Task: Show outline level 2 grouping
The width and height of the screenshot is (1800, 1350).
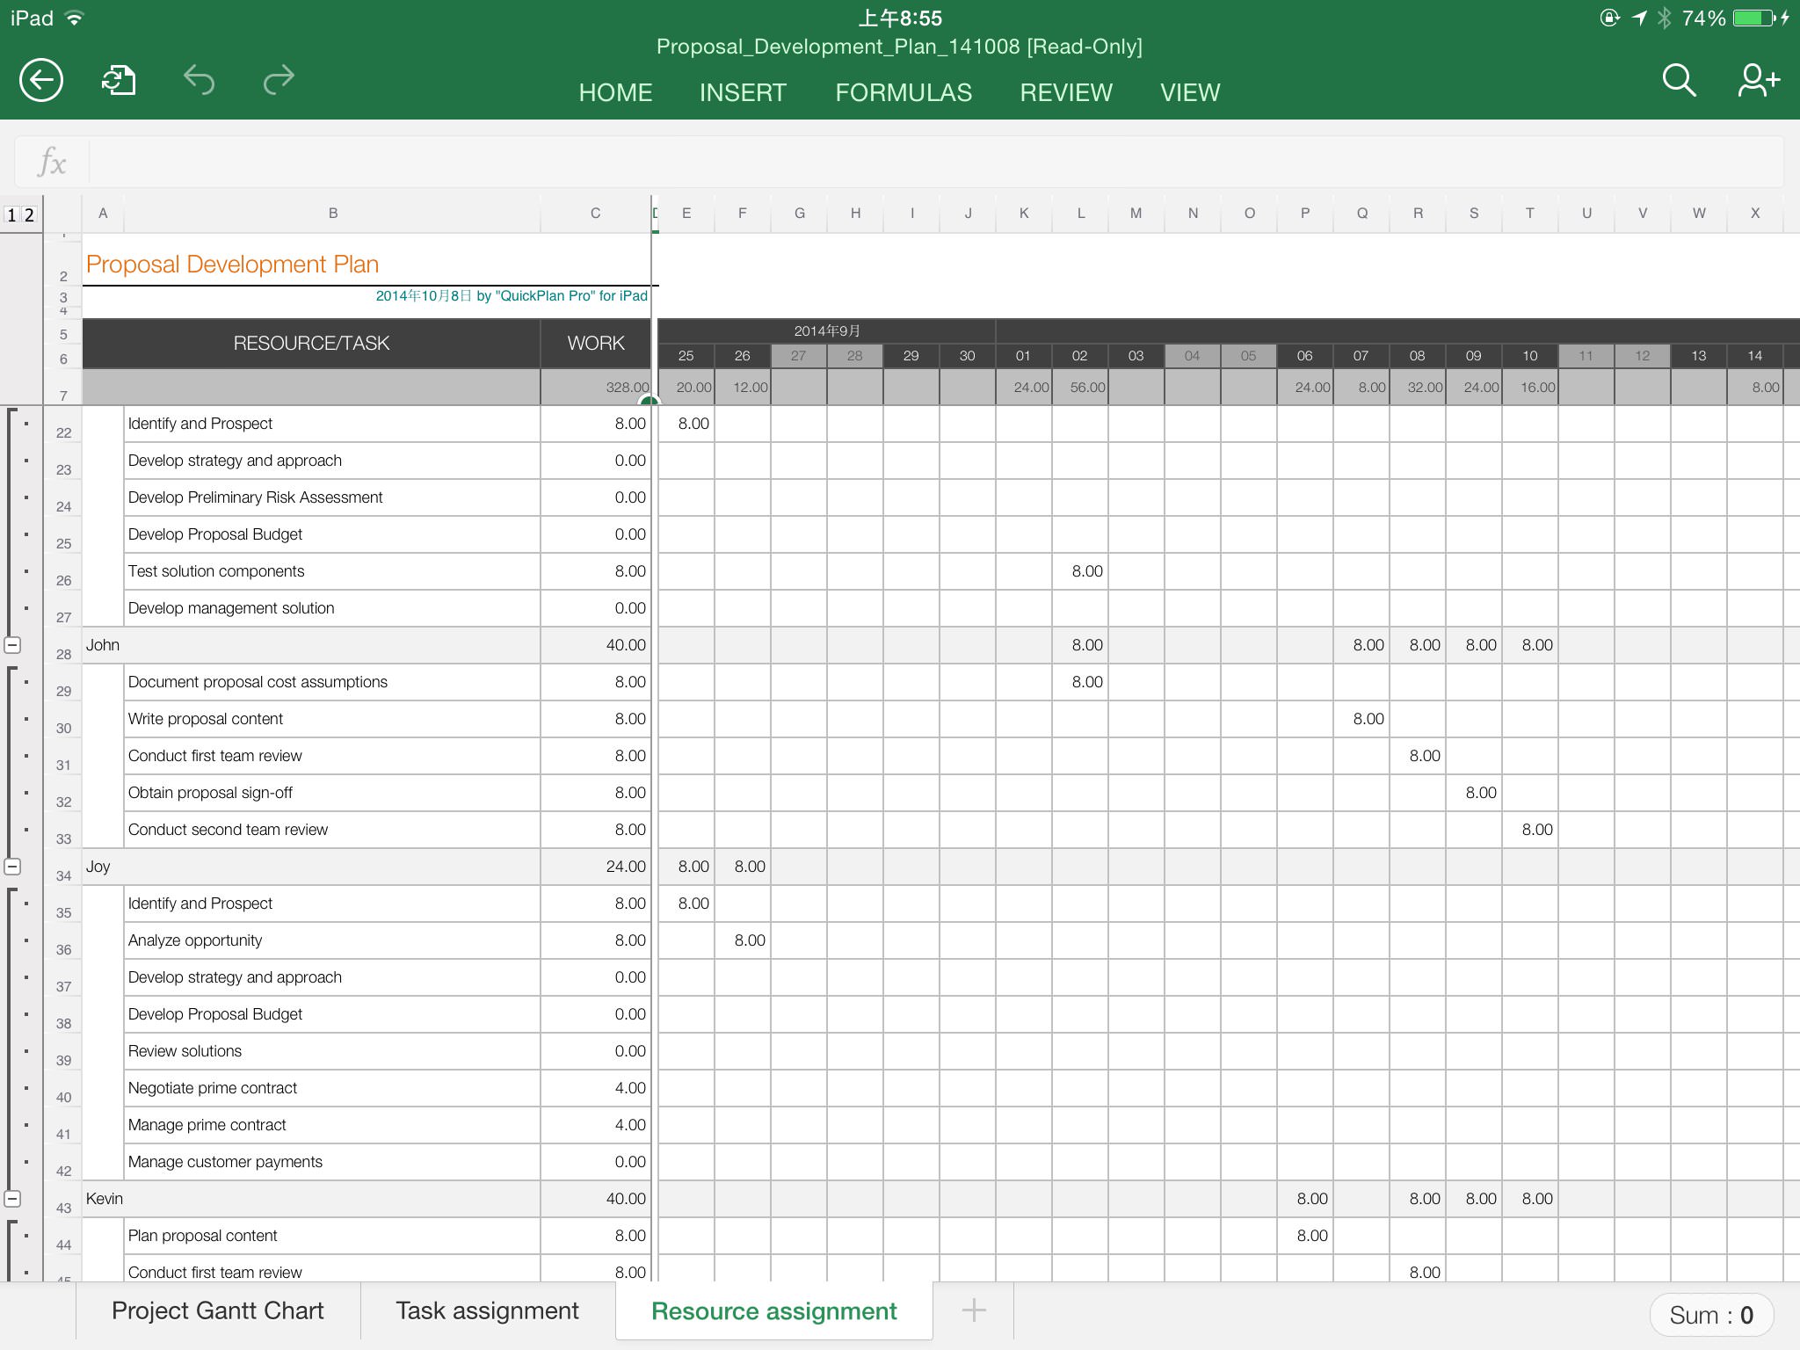Action: pos(29,215)
